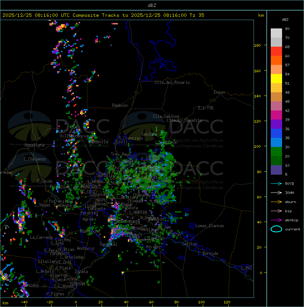304x307 pixels.
Task: Click the Capdevila label on map
Action: click(98, 142)
